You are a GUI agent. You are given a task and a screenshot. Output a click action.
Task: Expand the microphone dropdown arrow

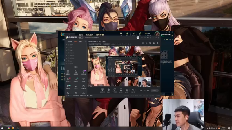click(129, 90)
